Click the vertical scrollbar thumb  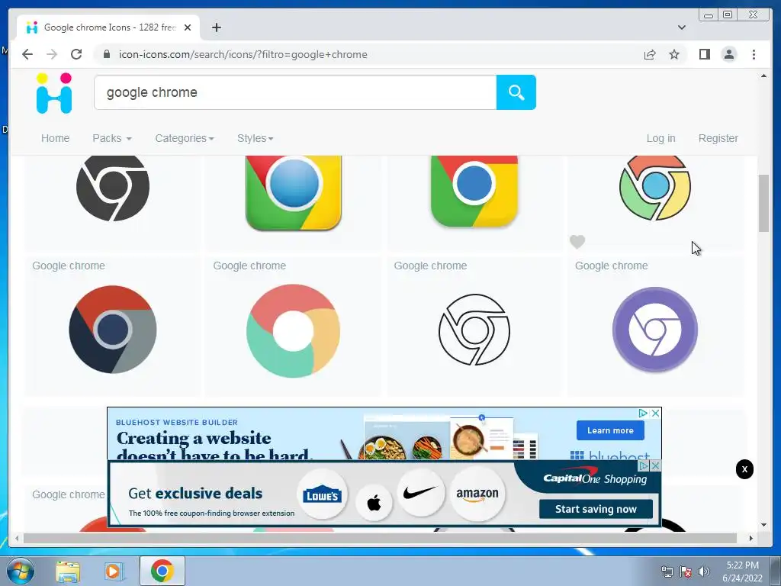[x=763, y=203]
